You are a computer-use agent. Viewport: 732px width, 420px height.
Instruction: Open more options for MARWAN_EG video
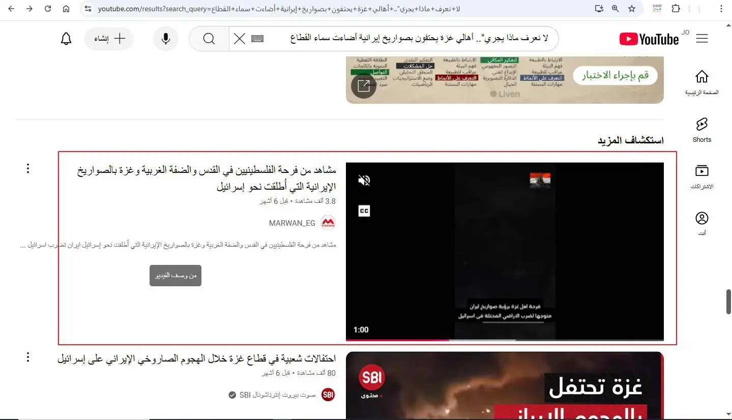28,168
